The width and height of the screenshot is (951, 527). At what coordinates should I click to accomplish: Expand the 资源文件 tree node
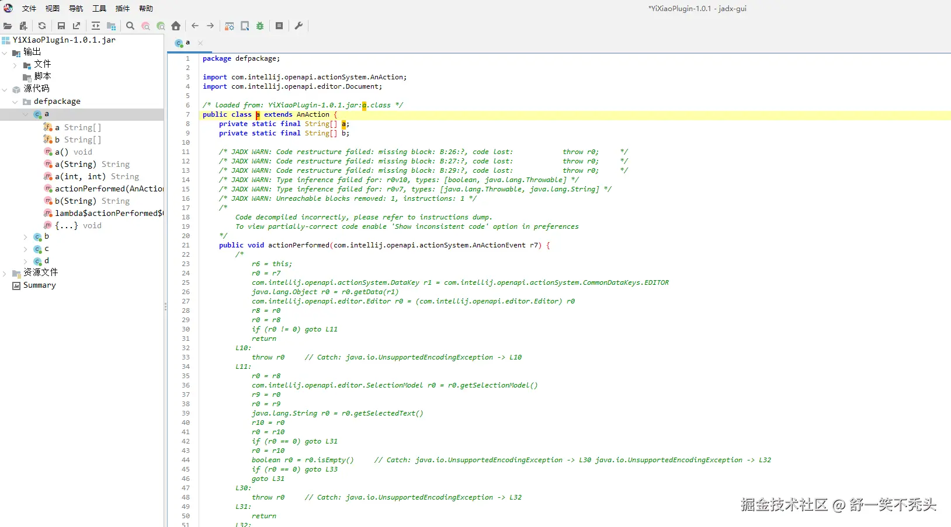pos(5,273)
